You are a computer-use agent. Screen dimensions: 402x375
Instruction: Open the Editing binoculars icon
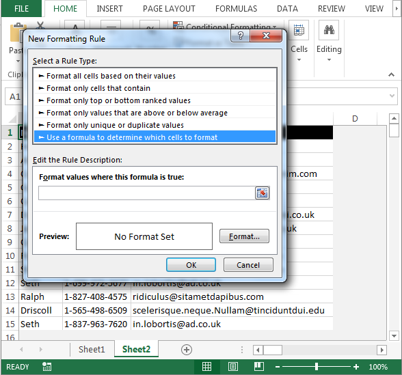pyautogui.click(x=329, y=31)
